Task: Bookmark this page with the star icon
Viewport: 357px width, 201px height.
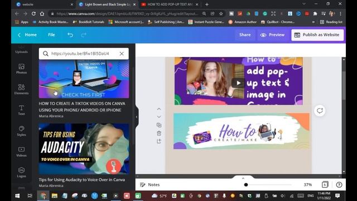Action: click(x=221, y=13)
